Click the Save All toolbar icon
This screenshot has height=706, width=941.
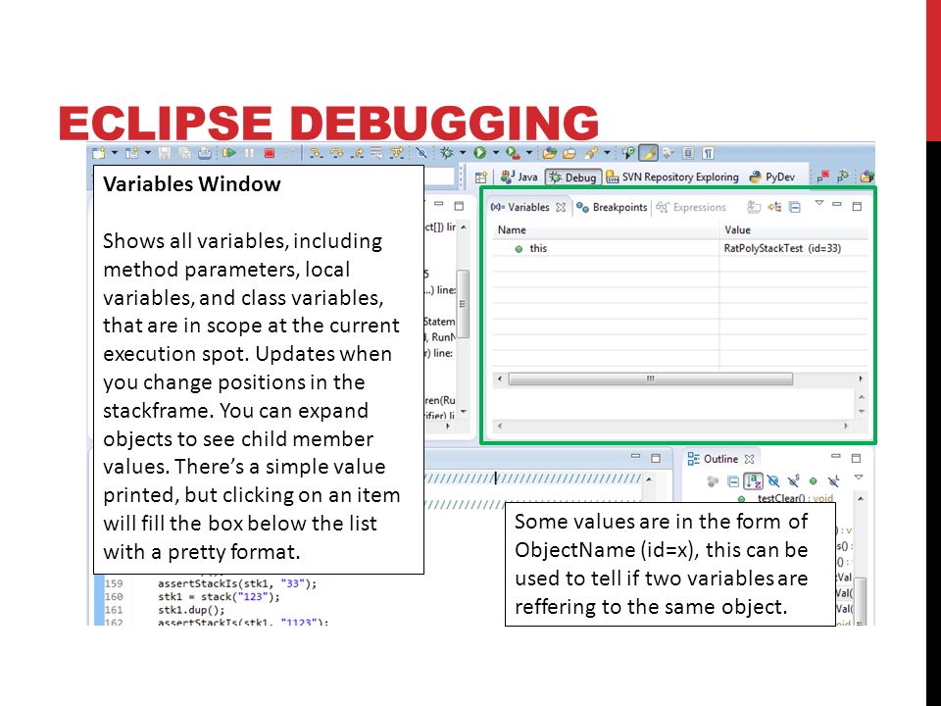(x=185, y=153)
